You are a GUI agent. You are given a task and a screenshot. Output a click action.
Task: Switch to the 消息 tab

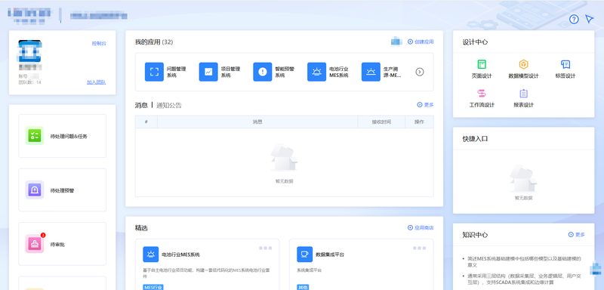pos(141,105)
